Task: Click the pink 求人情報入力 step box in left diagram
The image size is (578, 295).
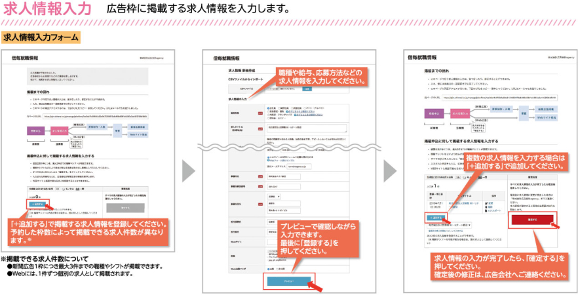Action: [60, 130]
